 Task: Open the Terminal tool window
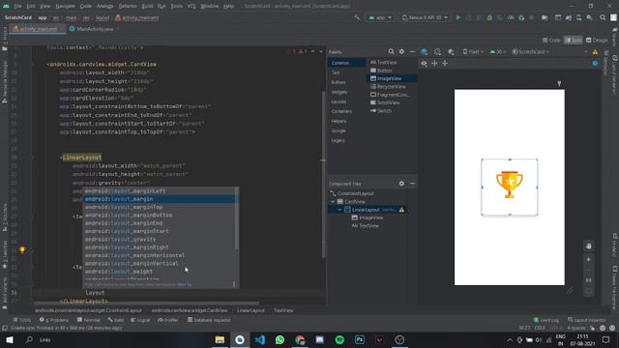[89, 320]
